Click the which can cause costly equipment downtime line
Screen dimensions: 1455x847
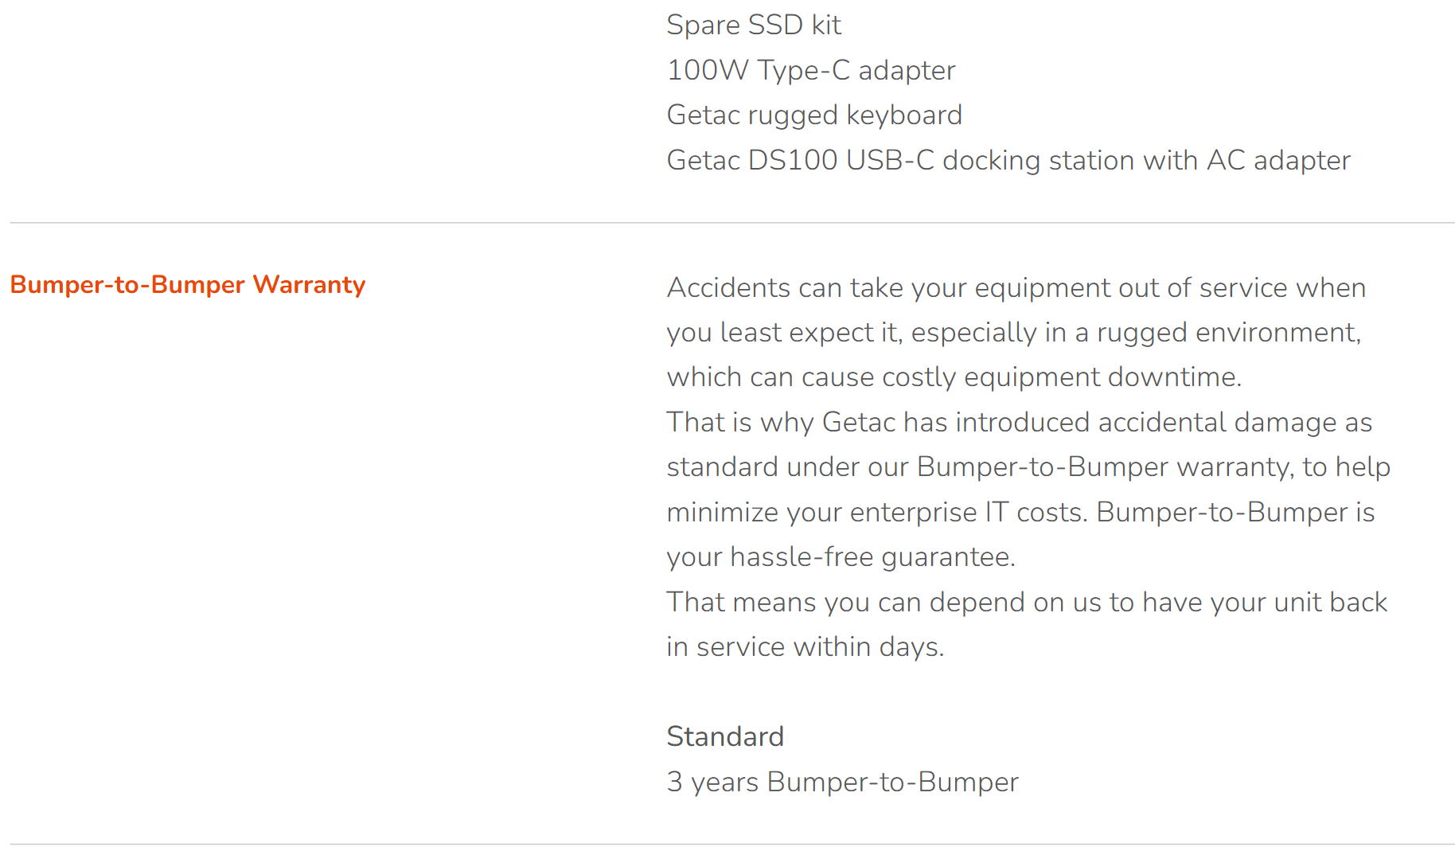click(954, 377)
